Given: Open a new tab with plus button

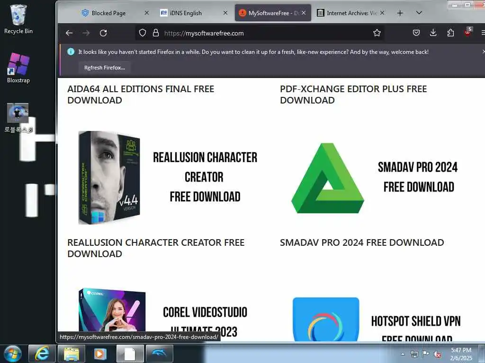Looking at the screenshot, I should pyautogui.click(x=400, y=13).
